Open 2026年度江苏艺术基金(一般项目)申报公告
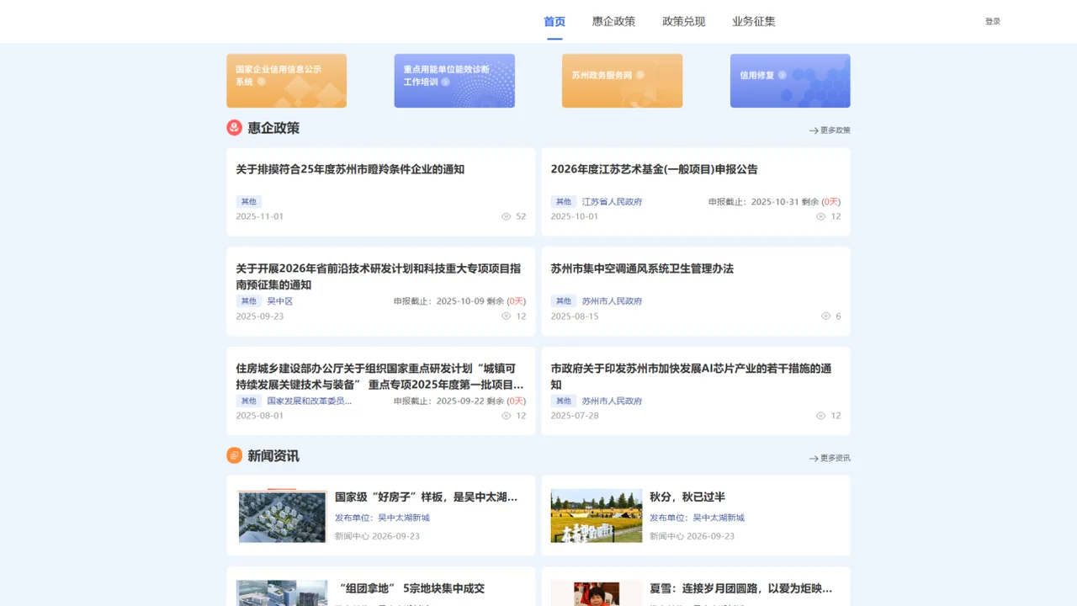This screenshot has width=1077, height=606. click(654, 169)
